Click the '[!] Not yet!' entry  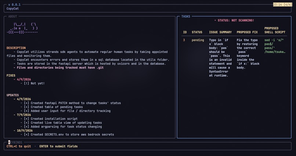[x=32, y=83]
